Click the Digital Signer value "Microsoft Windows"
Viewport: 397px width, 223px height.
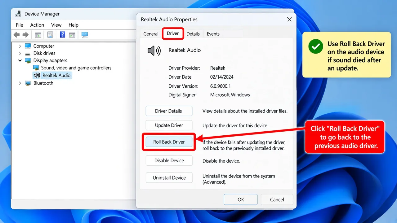coord(230,95)
